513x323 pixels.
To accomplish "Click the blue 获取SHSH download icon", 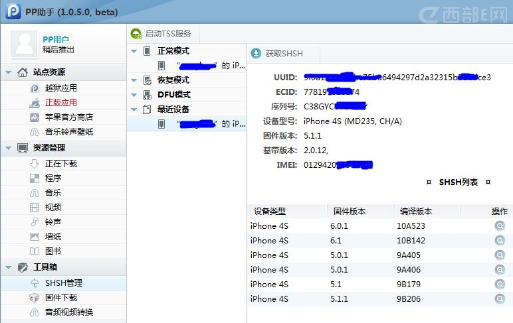I will click(256, 54).
